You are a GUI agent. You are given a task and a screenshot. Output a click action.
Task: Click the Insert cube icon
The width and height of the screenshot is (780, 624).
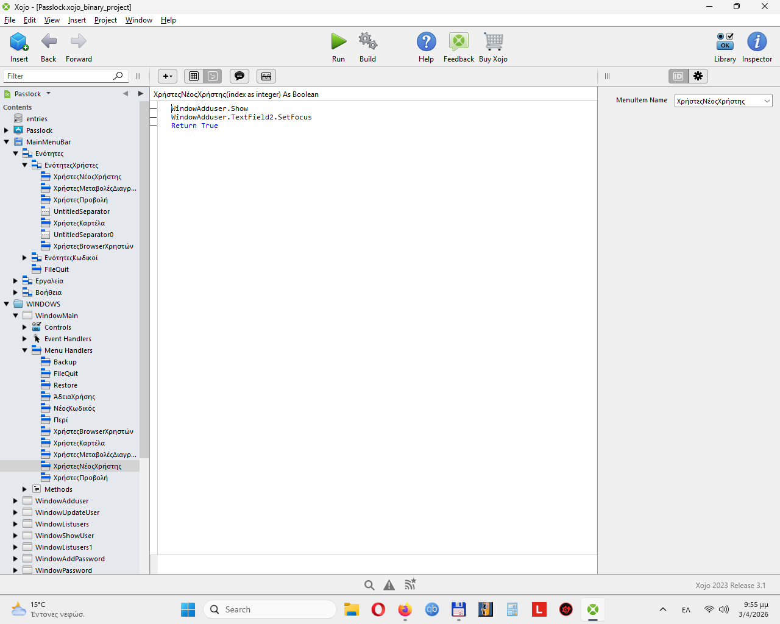(19, 42)
